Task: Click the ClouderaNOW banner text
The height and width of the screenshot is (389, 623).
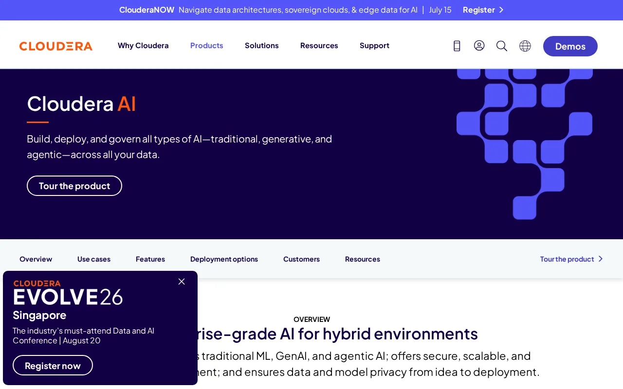Action: (x=147, y=10)
